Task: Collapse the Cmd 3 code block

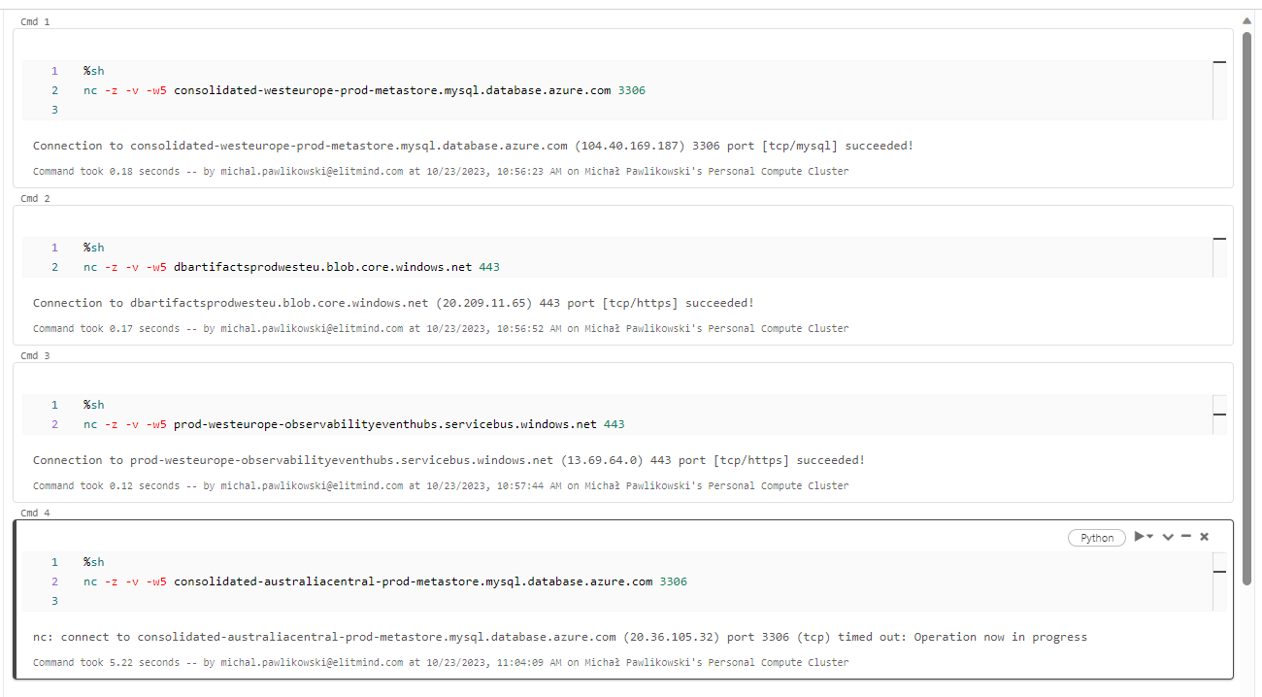Action: pyautogui.click(x=1220, y=414)
